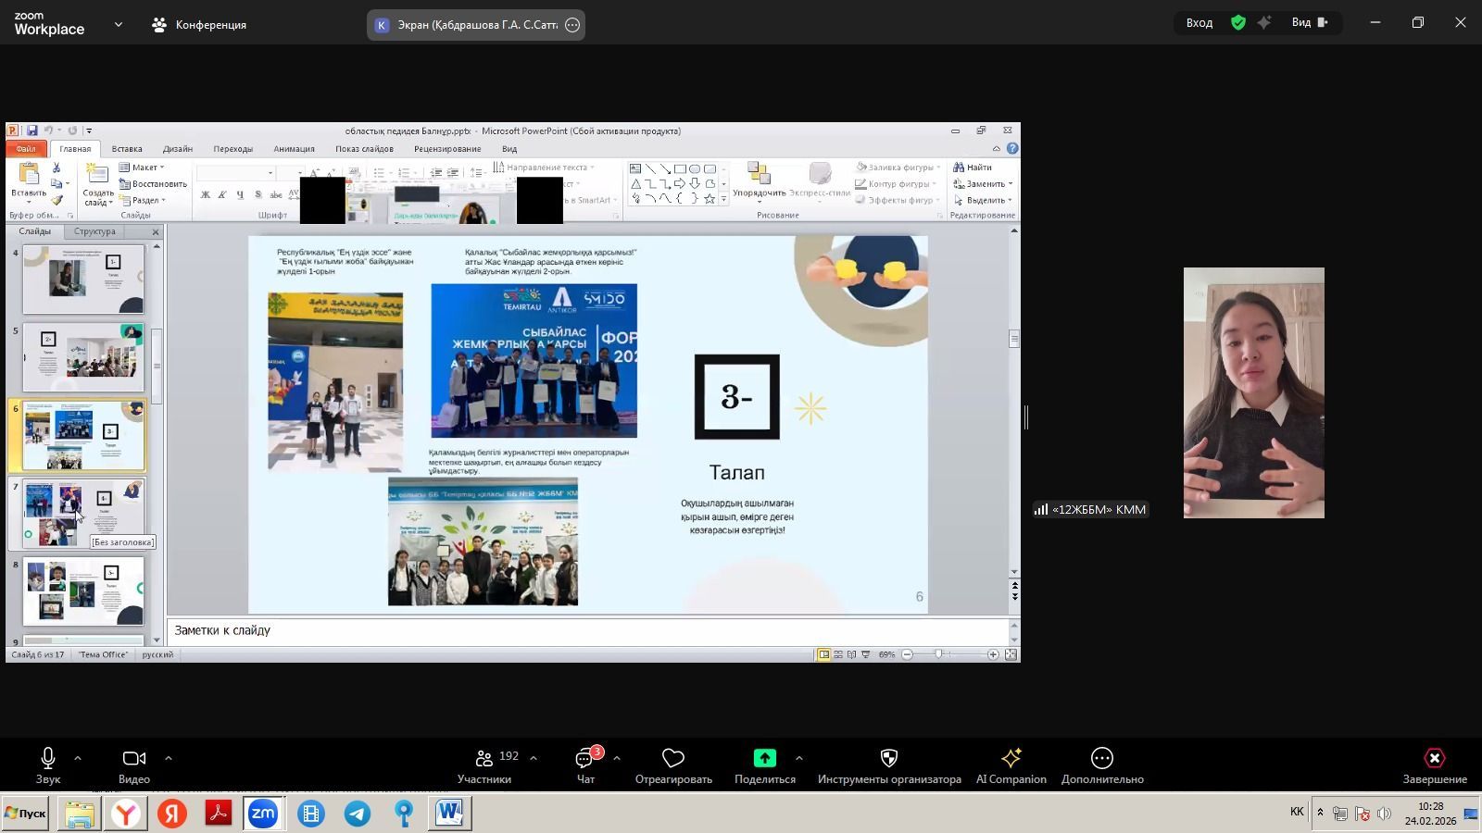Click the green Share screen icon
The image size is (1482, 833).
[764, 759]
